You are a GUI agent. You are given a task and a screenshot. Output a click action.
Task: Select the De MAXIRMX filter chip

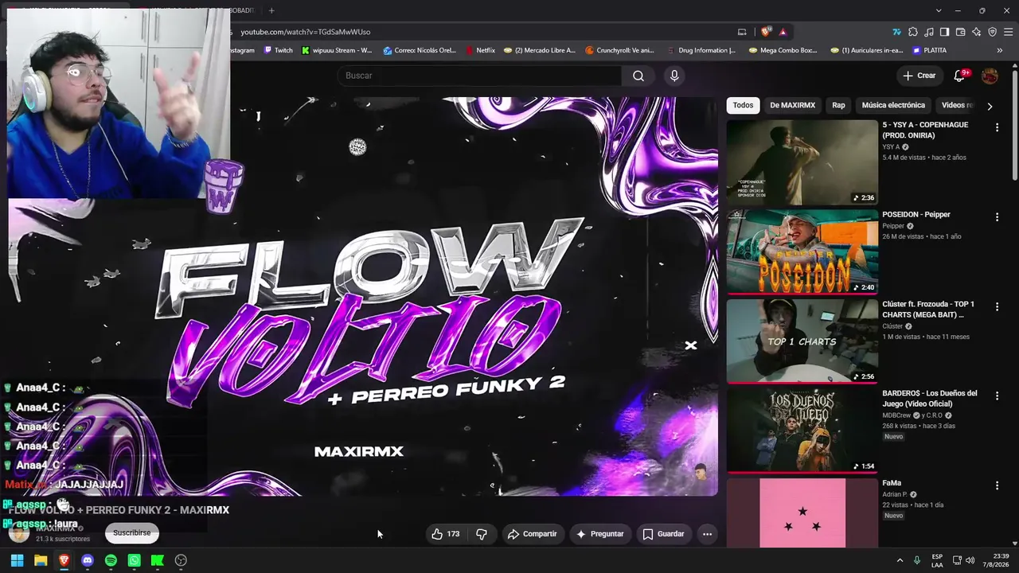[792, 105]
